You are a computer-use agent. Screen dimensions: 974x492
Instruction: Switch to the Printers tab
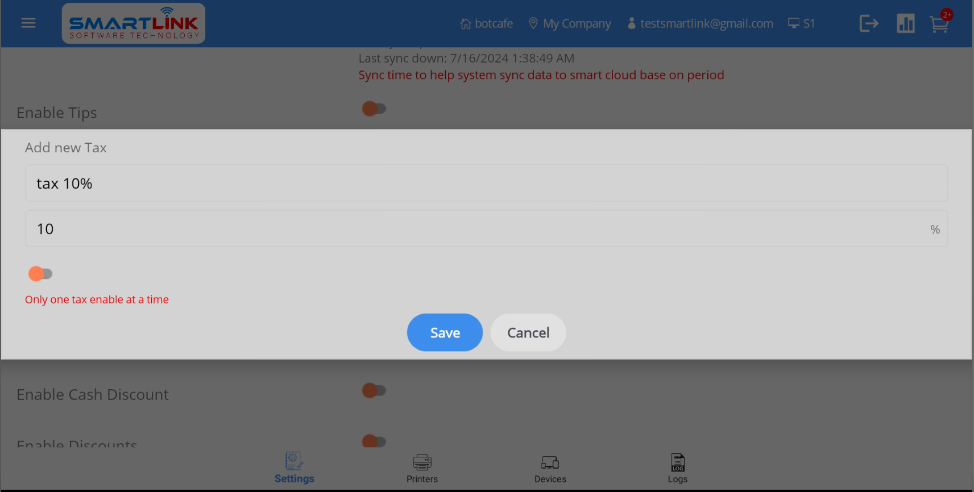[x=422, y=468]
